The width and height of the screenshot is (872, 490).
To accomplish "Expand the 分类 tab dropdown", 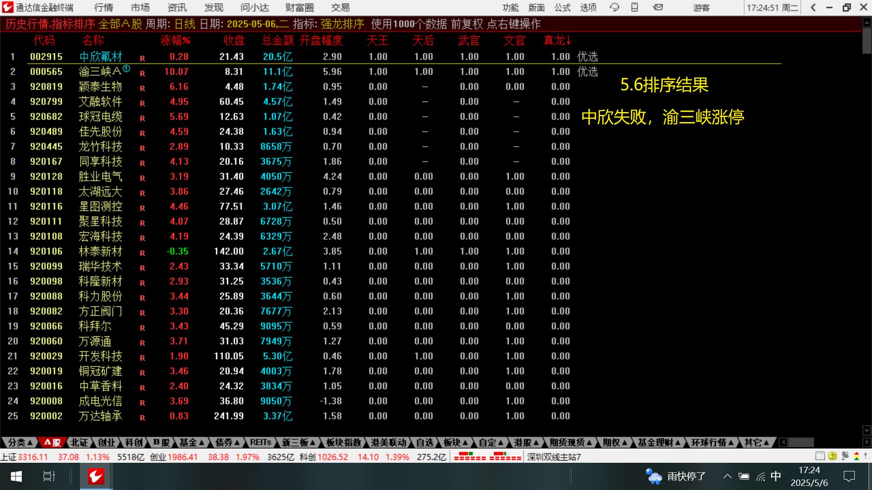I will (x=20, y=442).
